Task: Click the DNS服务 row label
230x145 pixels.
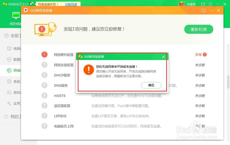Action: click(x=61, y=85)
